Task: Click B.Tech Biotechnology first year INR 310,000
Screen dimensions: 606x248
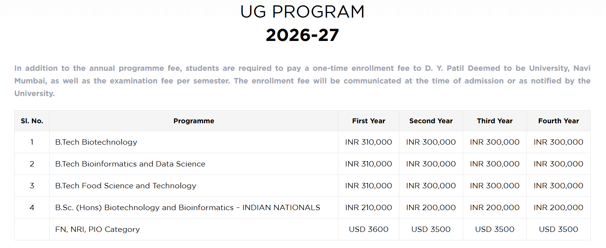Action: (368, 142)
